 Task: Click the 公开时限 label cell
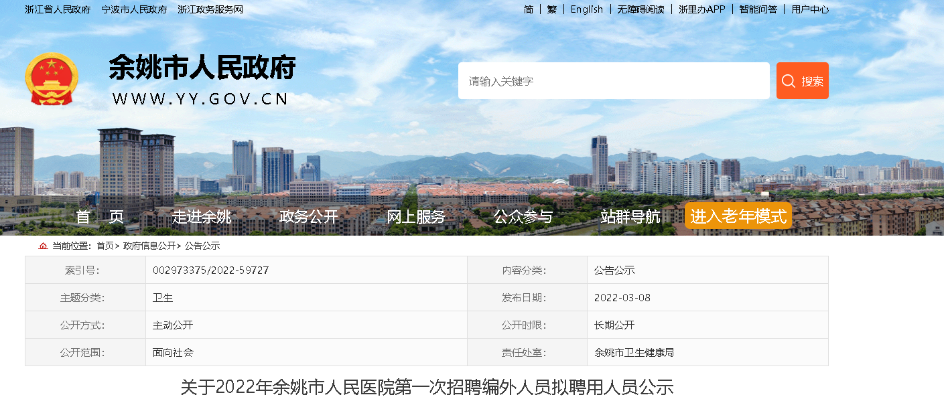(x=527, y=325)
